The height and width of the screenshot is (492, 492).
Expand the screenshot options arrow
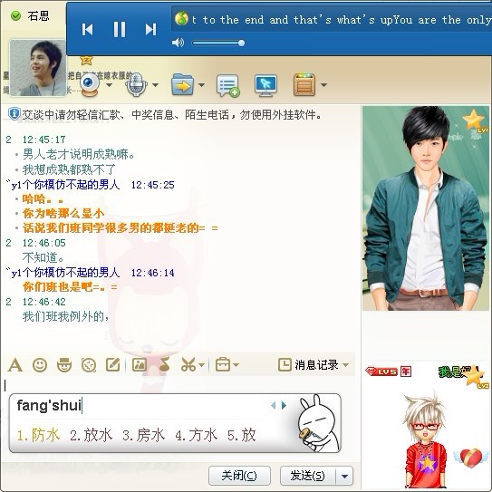pyautogui.click(x=202, y=365)
